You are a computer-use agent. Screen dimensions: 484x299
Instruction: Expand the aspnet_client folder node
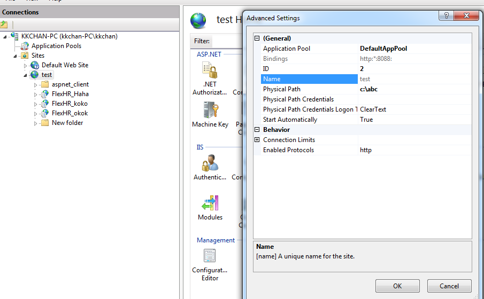click(x=35, y=85)
